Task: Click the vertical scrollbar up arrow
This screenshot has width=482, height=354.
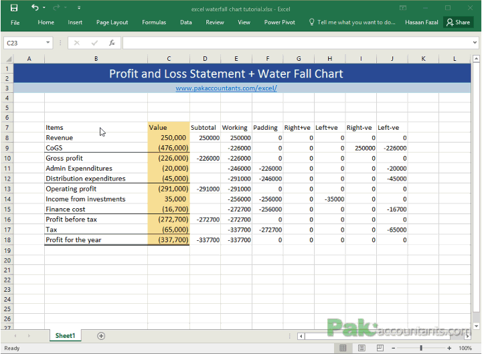Action: click(x=476, y=58)
